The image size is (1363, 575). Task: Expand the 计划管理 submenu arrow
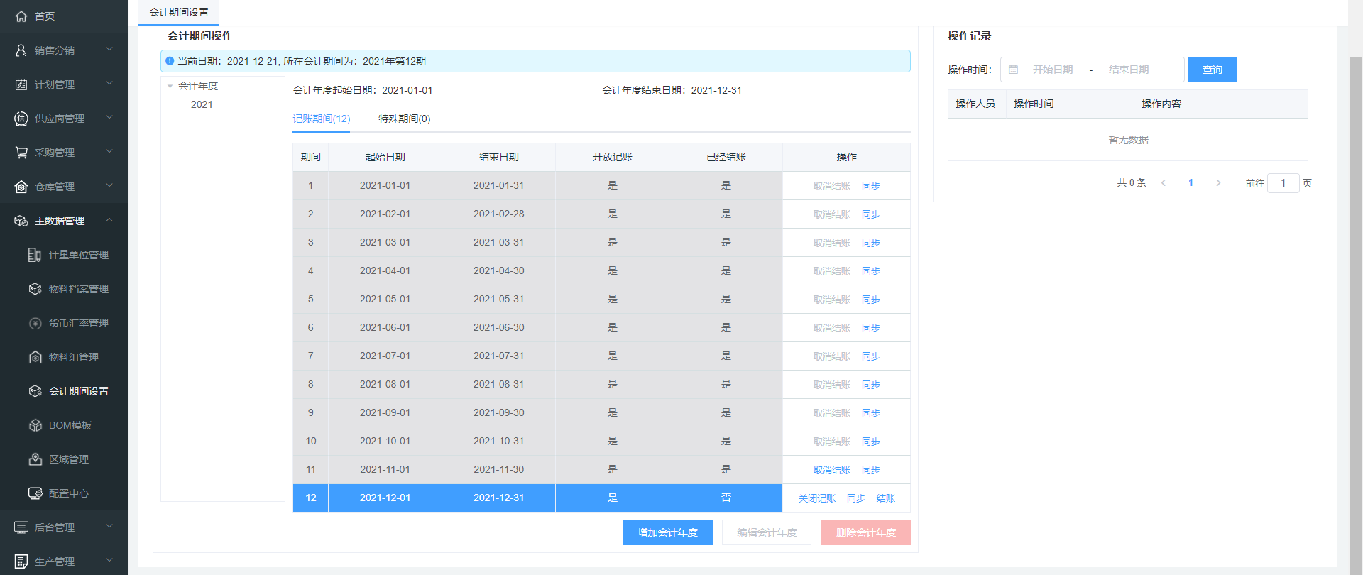[109, 84]
